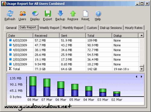The height and width of the screenshot is (112, 151).
Task: Click the blue icon next to 6/03/2009
Action: [x=10, y=40]
